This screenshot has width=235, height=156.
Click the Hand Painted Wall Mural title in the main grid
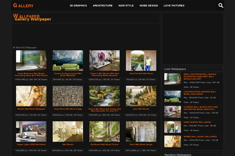(x=141, y=73)
